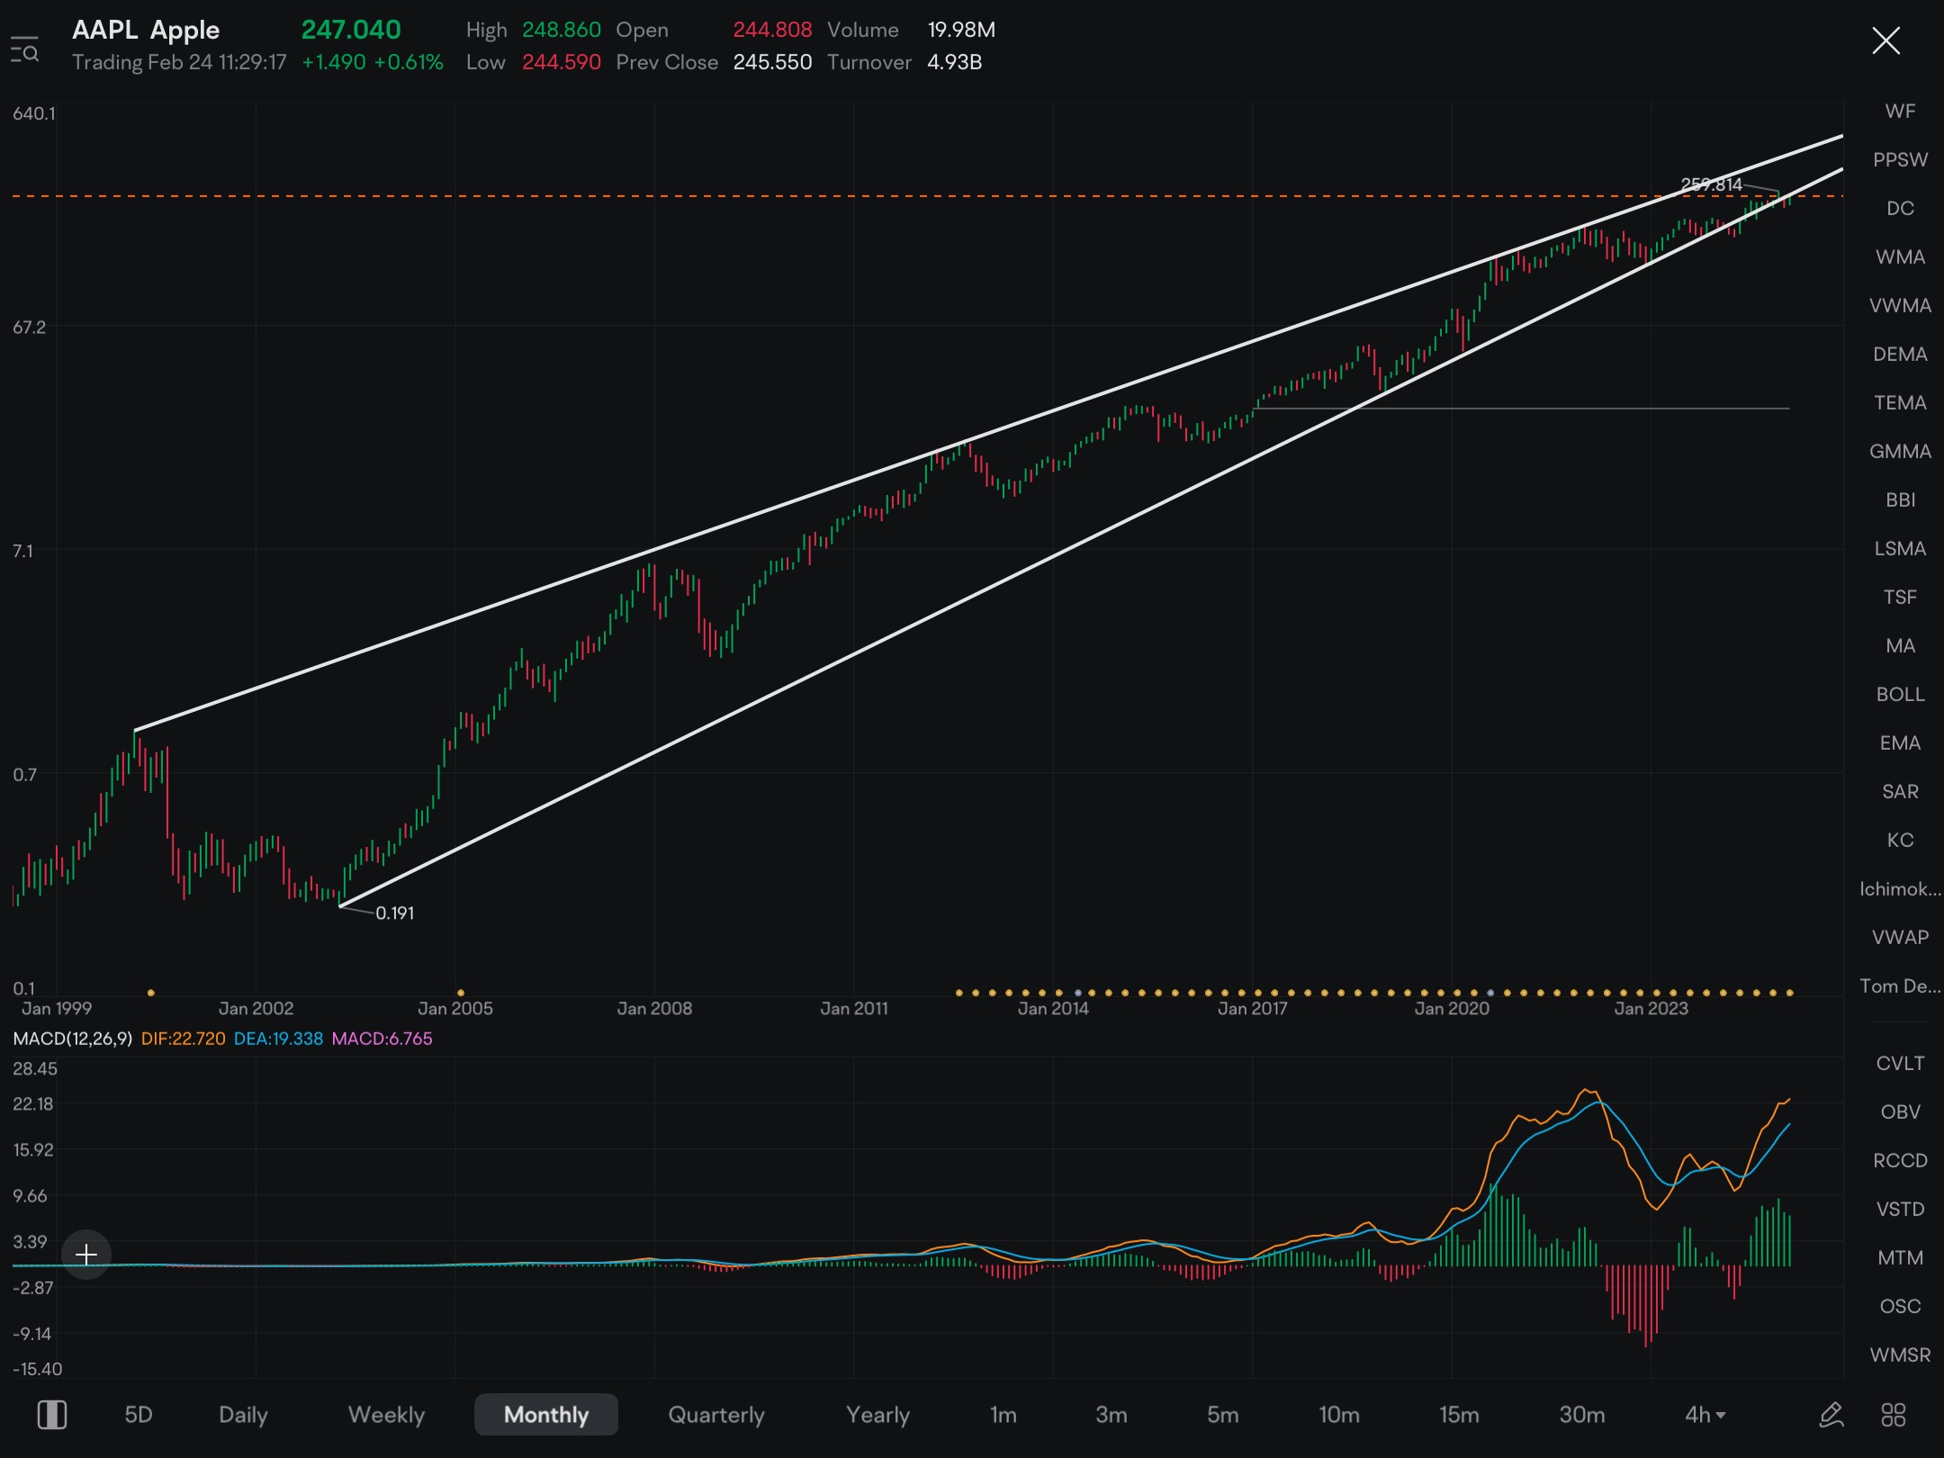Enable the PPSW indicator
The height and width of the screenshot is (1458, 1944).
click(1900, 159)
